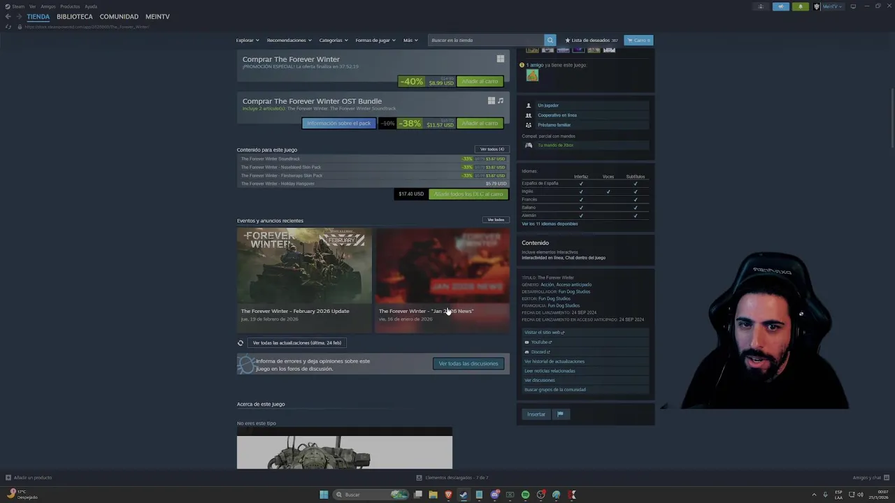Open the Discord link in game details
This screenshot has height=503, width=895.
click(538, 352)
